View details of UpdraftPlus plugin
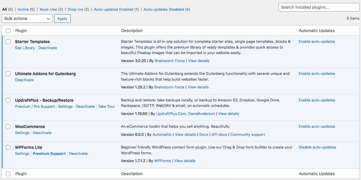The width and height of the screenshot is (361, 180). [x=229, y=114]
